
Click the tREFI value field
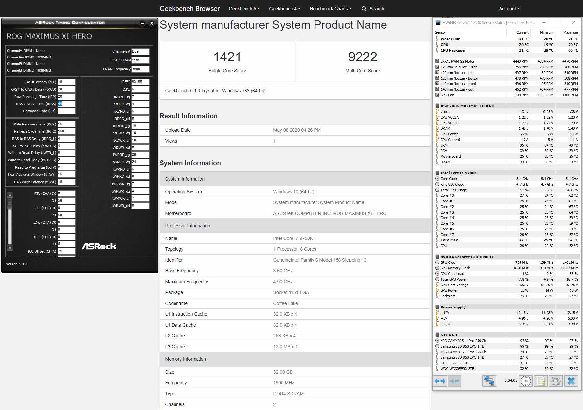pos(140,82)
